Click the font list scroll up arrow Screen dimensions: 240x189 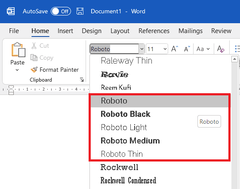coord(234,59)
